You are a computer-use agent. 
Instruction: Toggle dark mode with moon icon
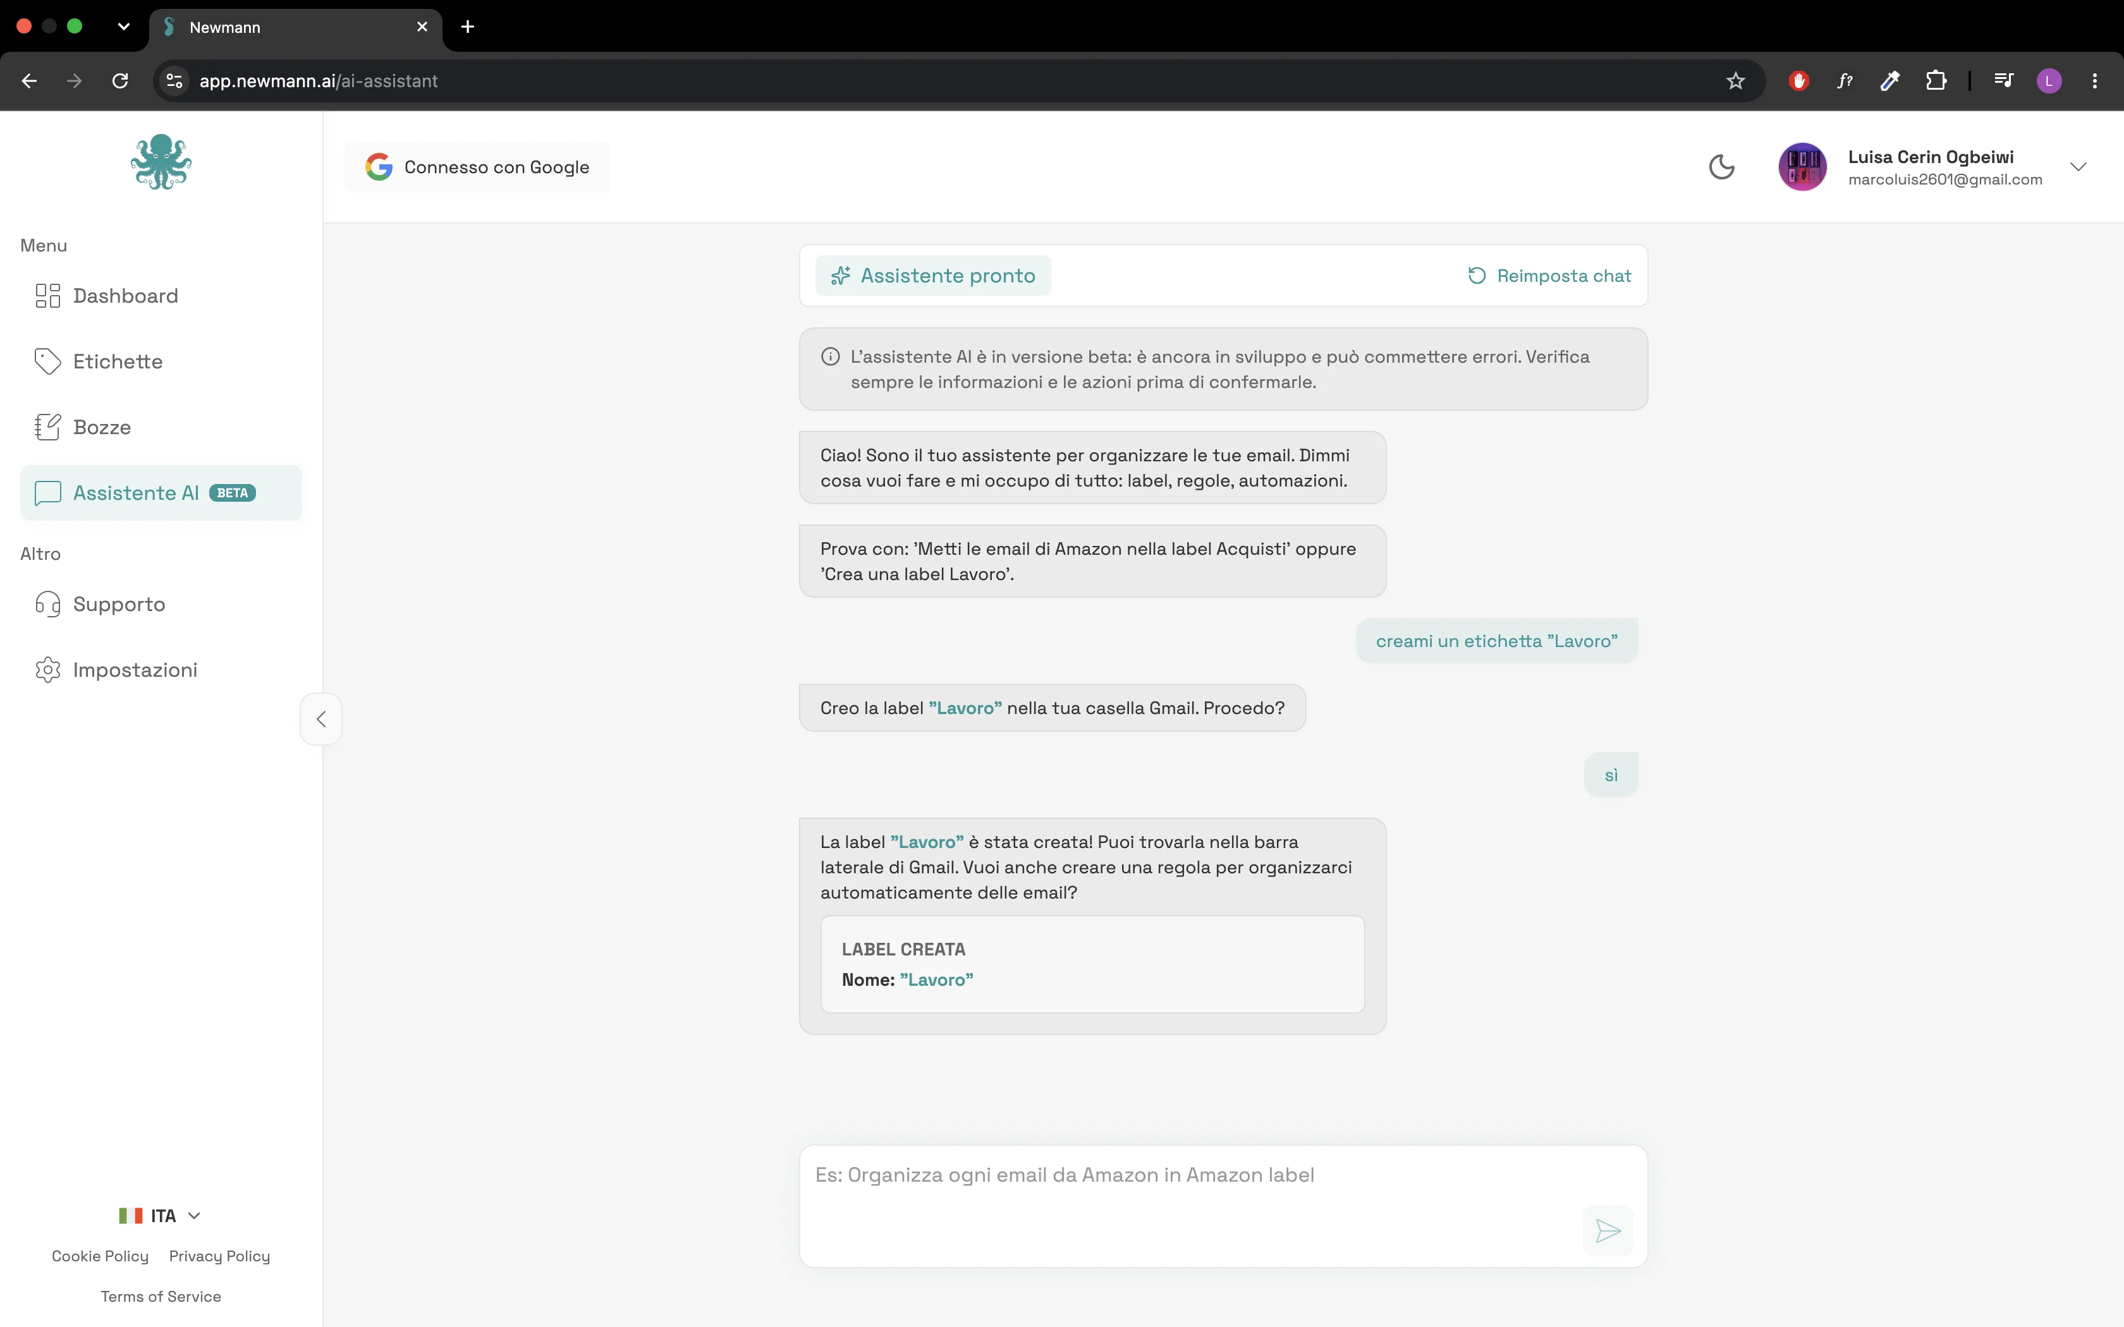(1721, 167)
